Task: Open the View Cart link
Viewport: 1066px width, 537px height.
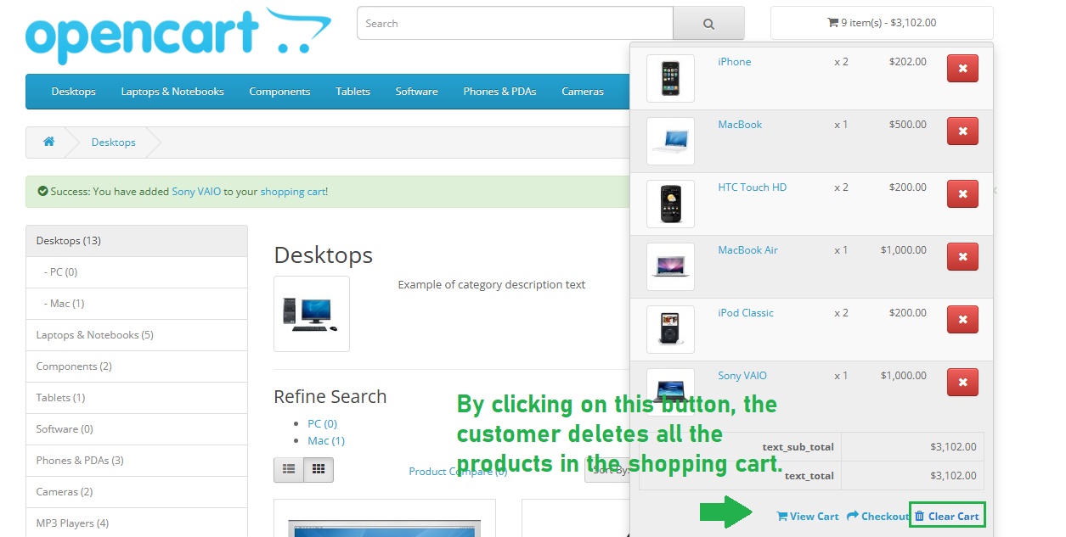Action: (x=808, y=516)
